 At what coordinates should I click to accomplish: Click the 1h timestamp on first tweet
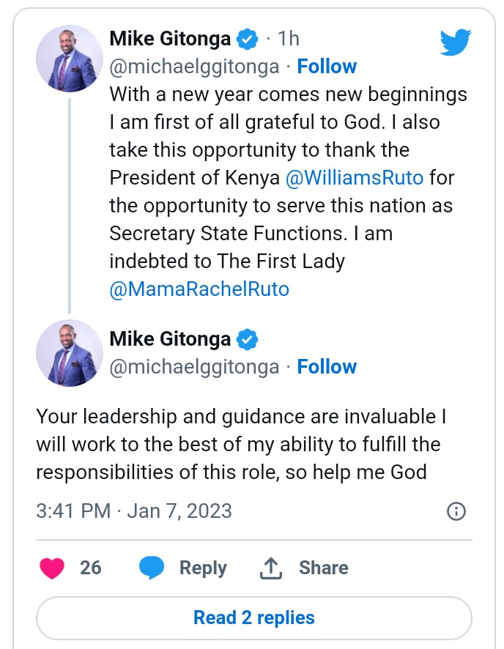click(x=289, y=39)
